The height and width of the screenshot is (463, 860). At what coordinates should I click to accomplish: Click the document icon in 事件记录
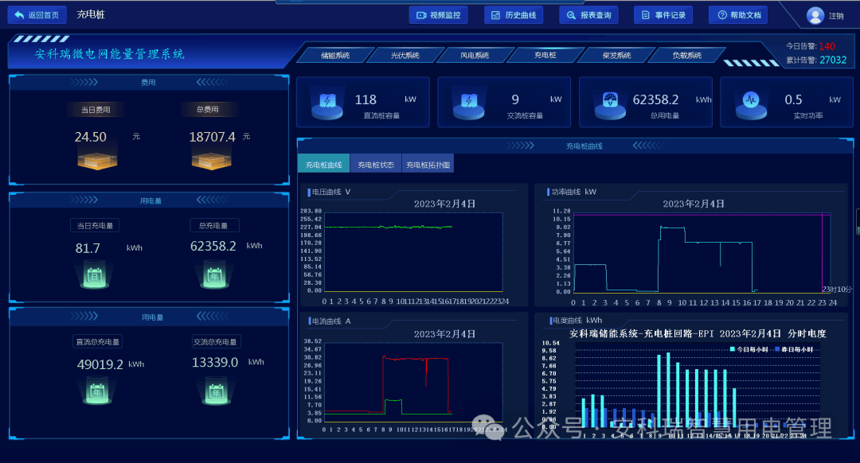[646, 15]
